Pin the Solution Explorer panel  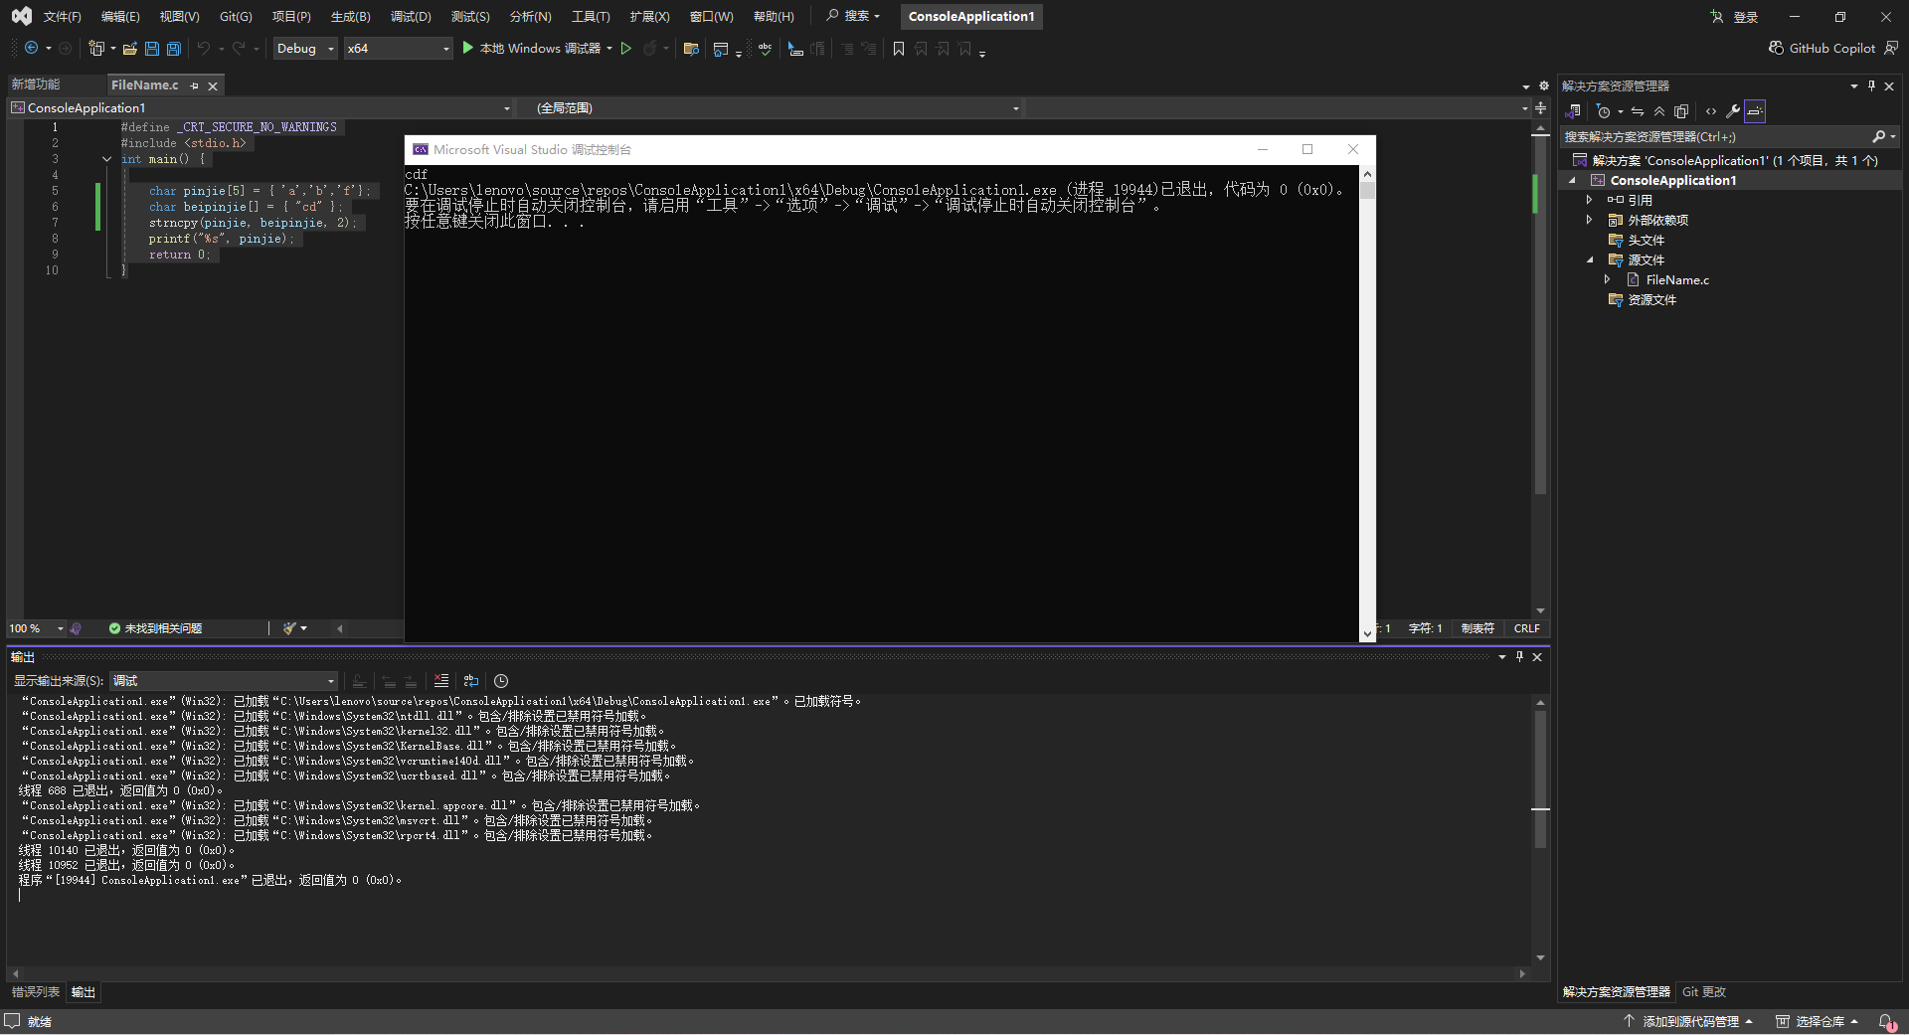click(x=1871, y=86)
